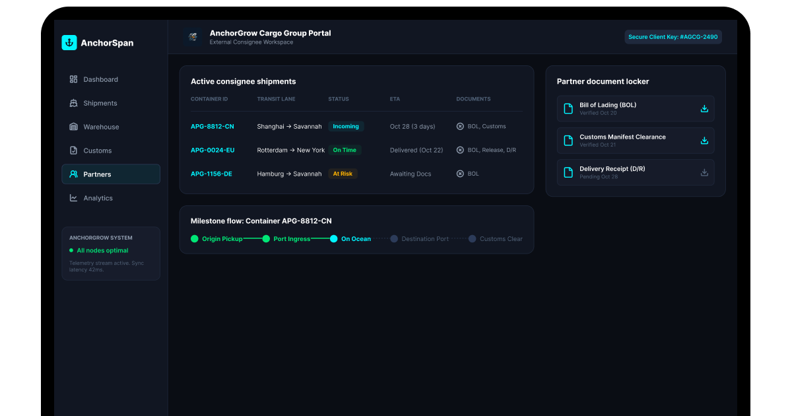Click the Partners people icon
Viewport: 792px width, 416px height.
[74, 174]
